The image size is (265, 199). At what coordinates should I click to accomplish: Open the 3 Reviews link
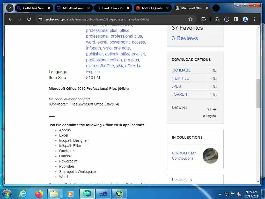pyautogui.click(x=185, y=38)
